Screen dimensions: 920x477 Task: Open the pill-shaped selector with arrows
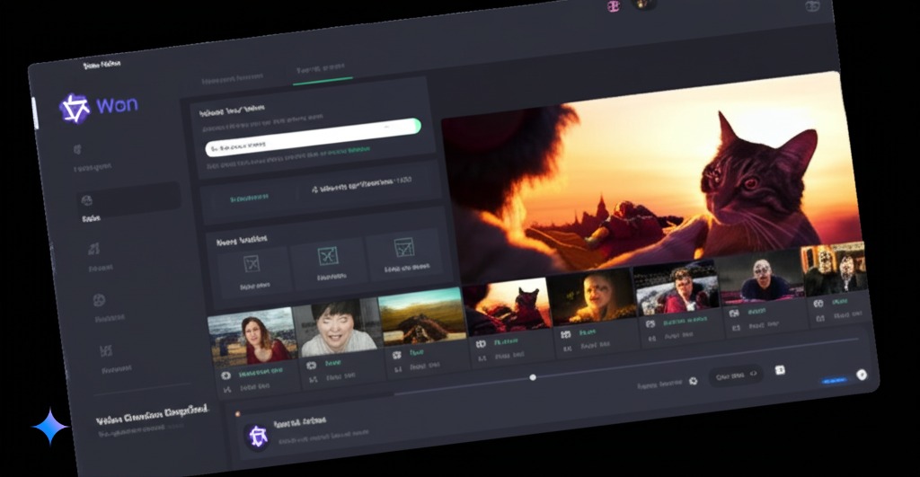(737, 375)
